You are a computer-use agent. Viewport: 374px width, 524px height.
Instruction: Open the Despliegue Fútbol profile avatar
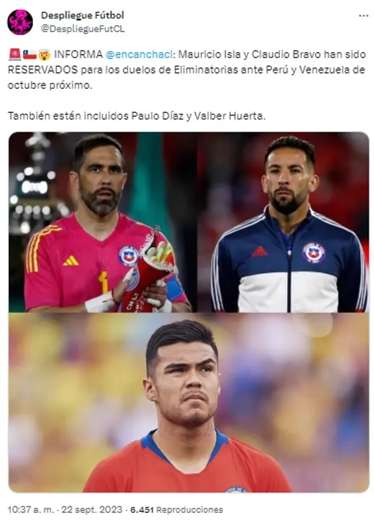(x=20, y=22)
